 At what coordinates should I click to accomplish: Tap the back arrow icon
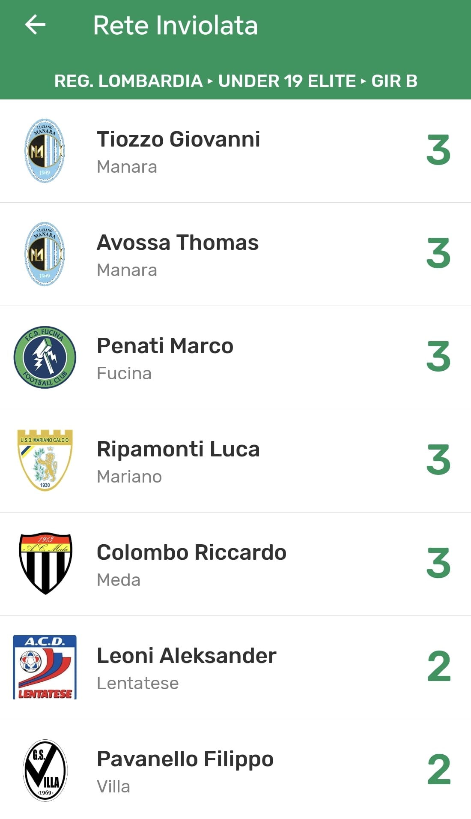point(36,24)
